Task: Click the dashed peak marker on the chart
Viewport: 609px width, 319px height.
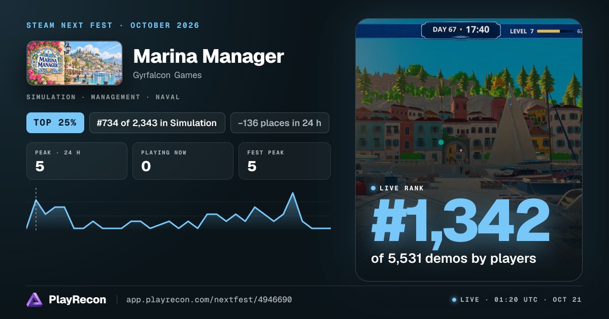Action: point(36,209)
